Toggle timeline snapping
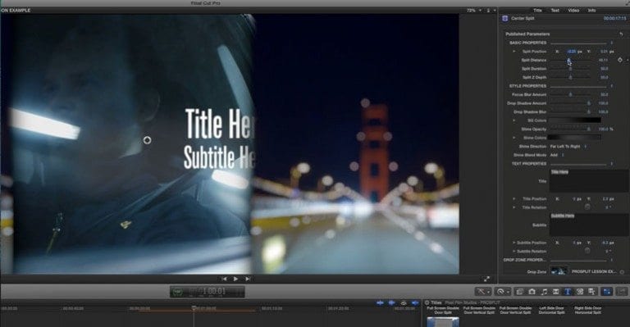Screen dimensions: 630x327 [x=415, y=303]
